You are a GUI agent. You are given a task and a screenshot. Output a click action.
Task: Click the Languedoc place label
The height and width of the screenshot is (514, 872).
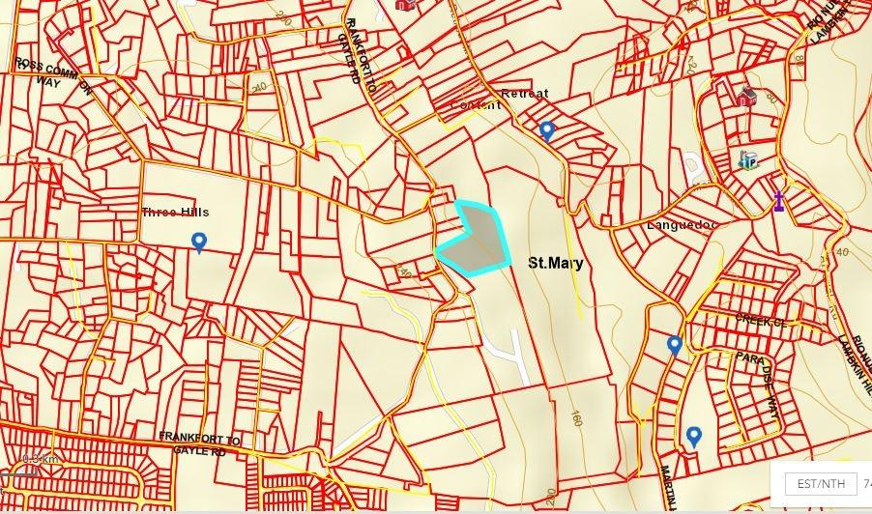click(682, 225)
